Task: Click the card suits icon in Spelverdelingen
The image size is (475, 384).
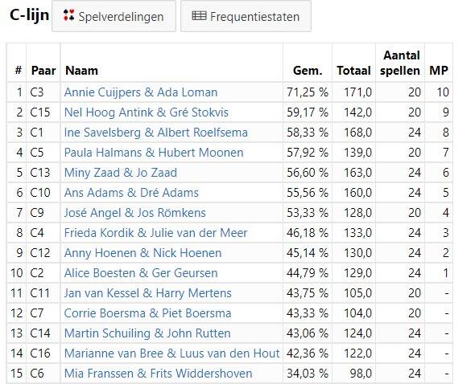Action: click(x=68, y=15)
